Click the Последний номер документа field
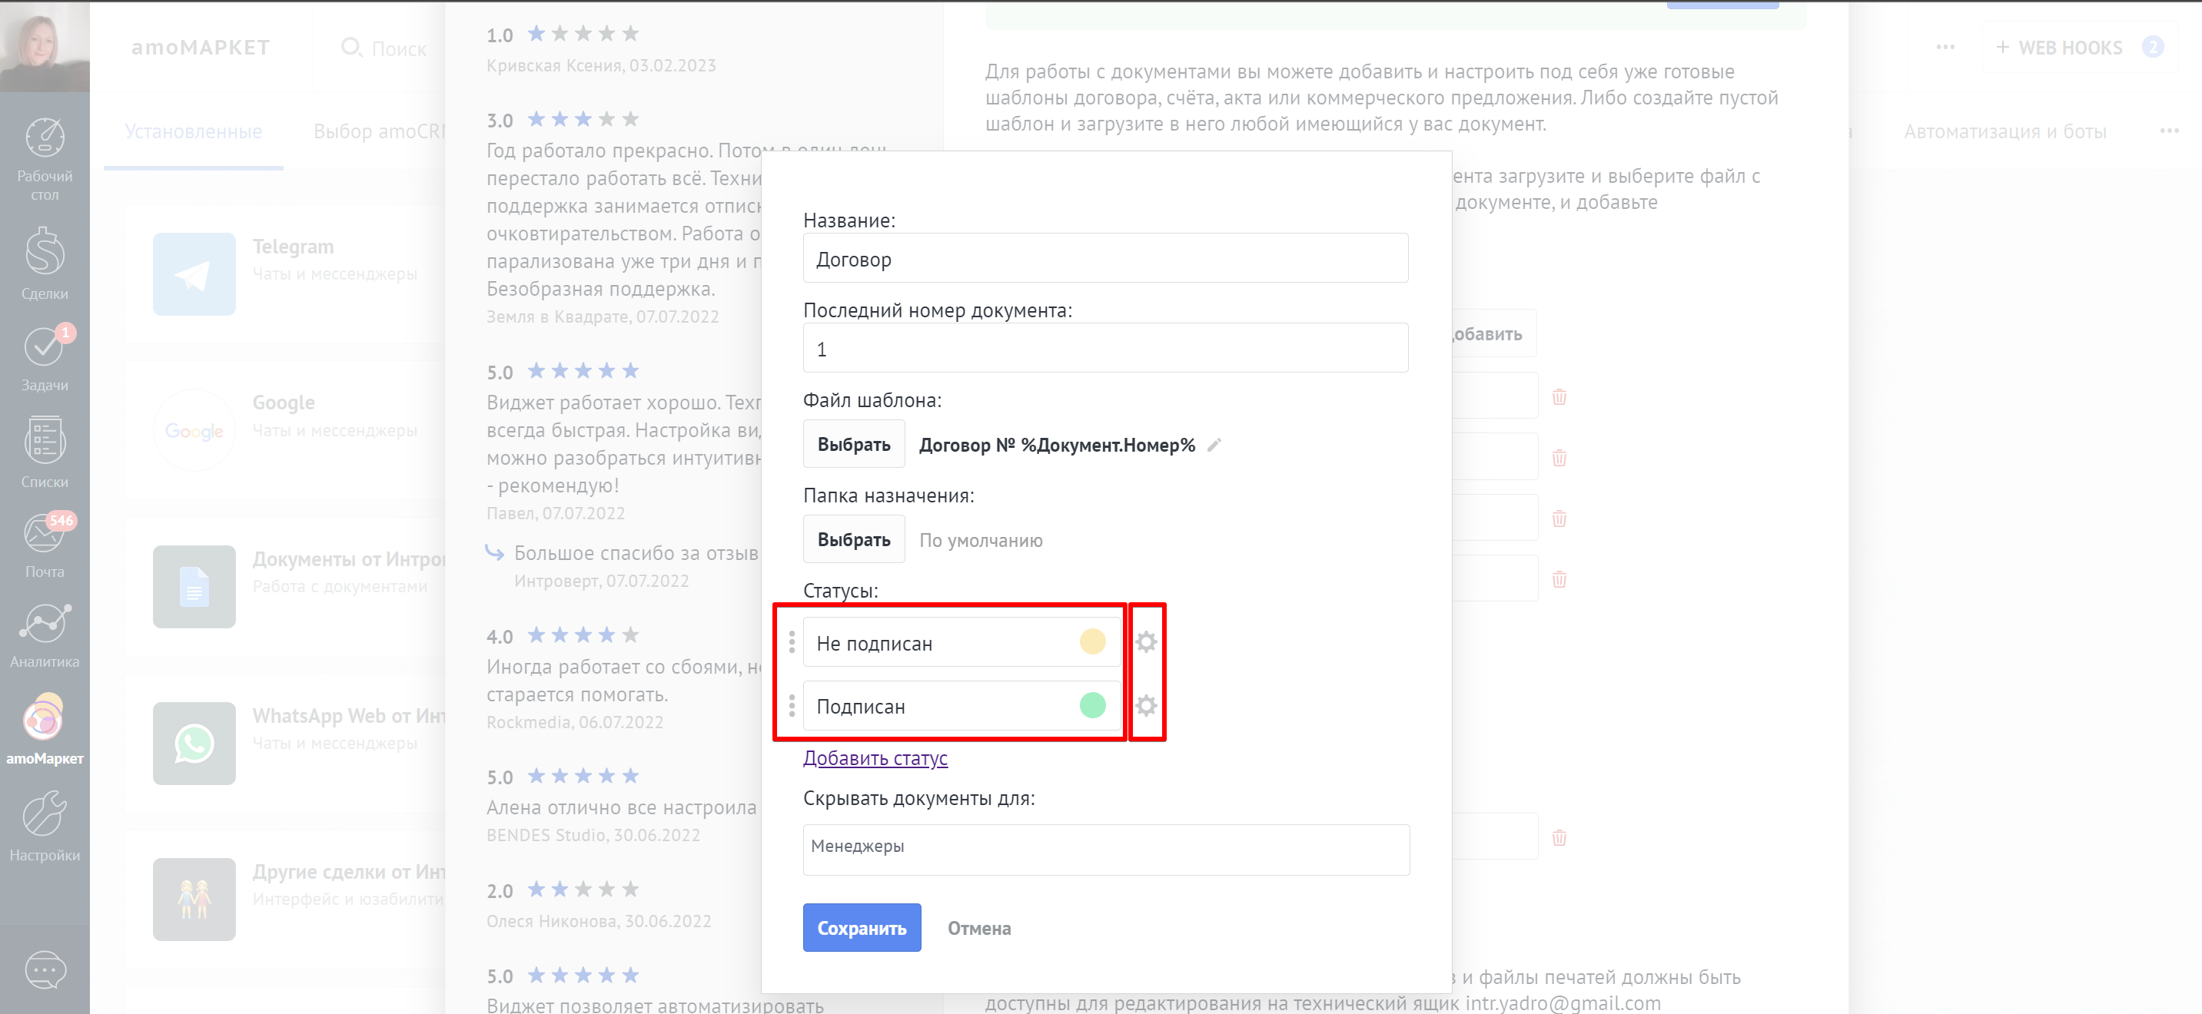 coord(1105,348)
